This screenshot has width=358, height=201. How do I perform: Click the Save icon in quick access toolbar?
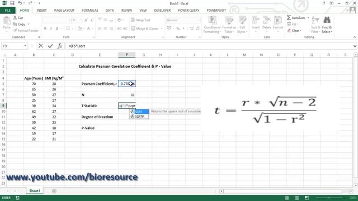[12, 3]
